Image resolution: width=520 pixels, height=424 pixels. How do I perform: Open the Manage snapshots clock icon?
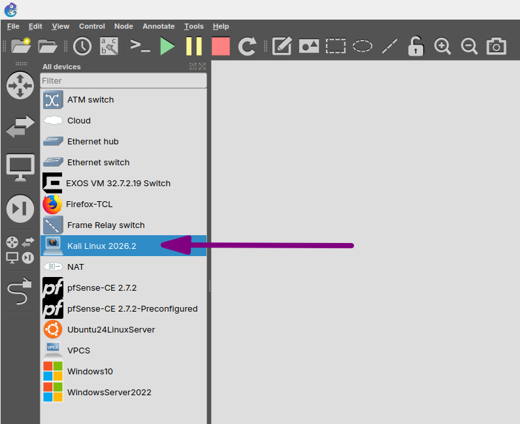82,46
